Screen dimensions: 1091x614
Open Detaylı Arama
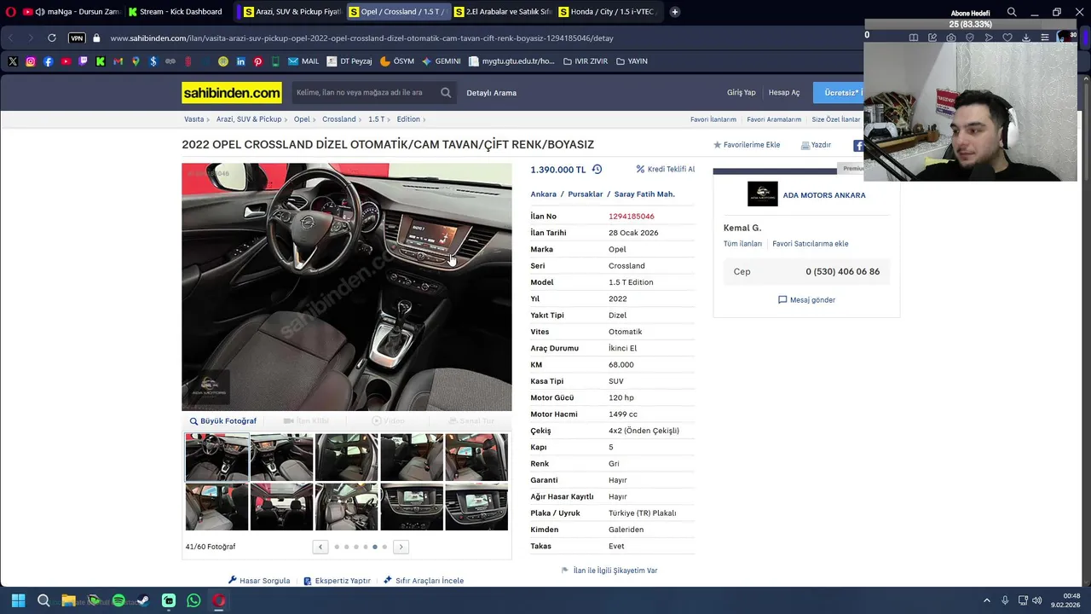pyautogui.click(x=491, y=93)
